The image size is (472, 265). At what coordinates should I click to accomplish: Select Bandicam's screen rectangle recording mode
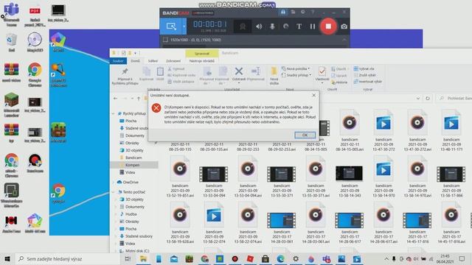171,26
